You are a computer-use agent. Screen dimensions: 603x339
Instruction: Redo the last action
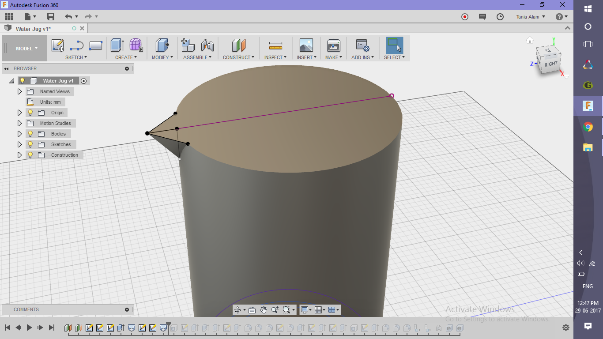click(88, 17)
